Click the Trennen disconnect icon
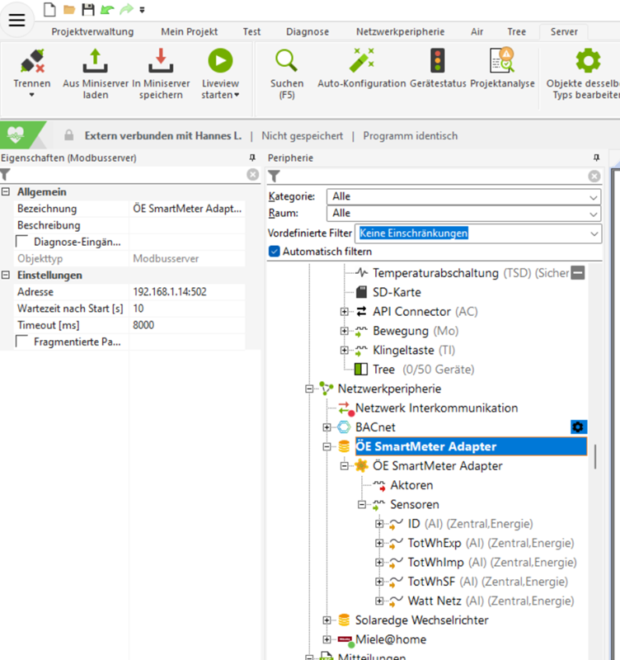620x660 pixels. click(x=32, y=62)
